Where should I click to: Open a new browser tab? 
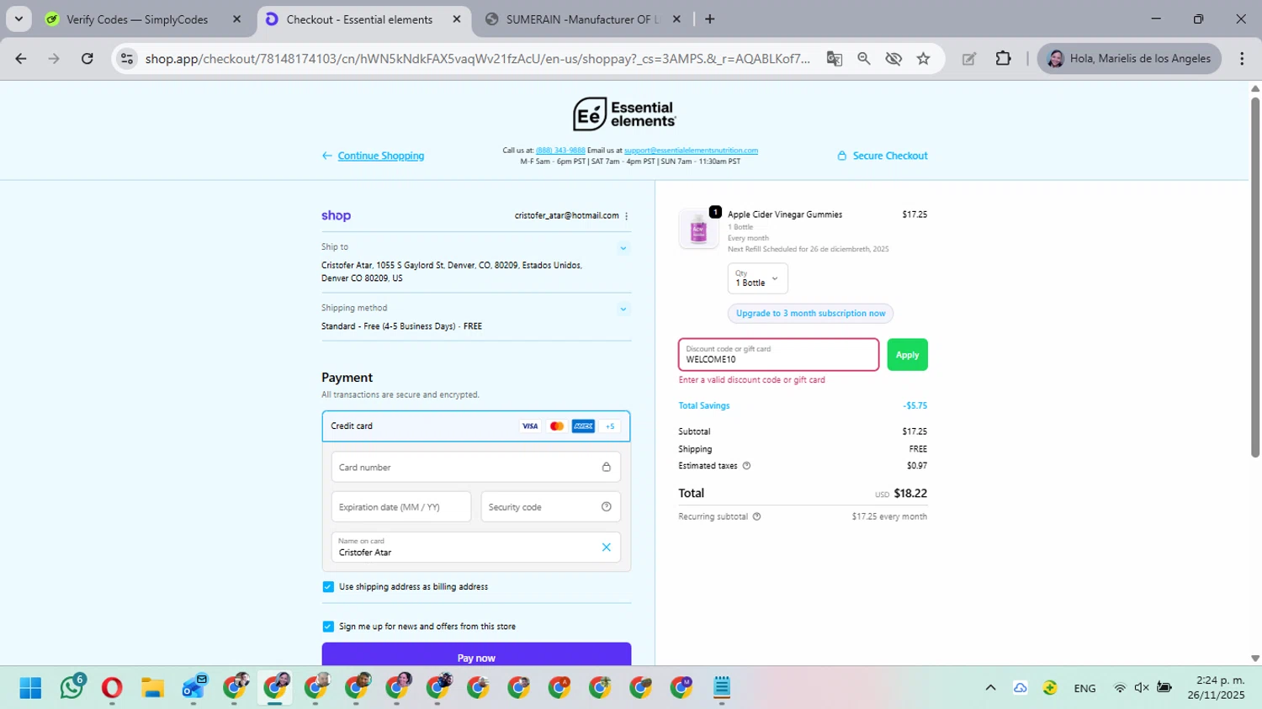point(710,19)
